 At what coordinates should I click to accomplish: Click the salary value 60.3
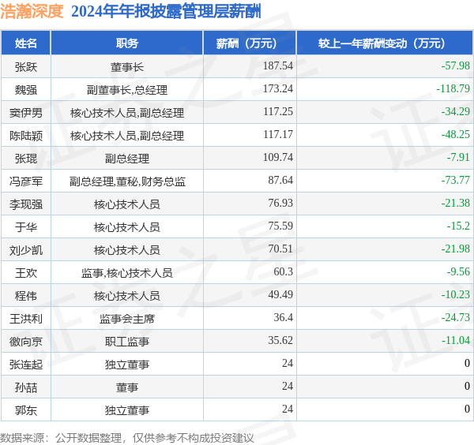point(284,271)
